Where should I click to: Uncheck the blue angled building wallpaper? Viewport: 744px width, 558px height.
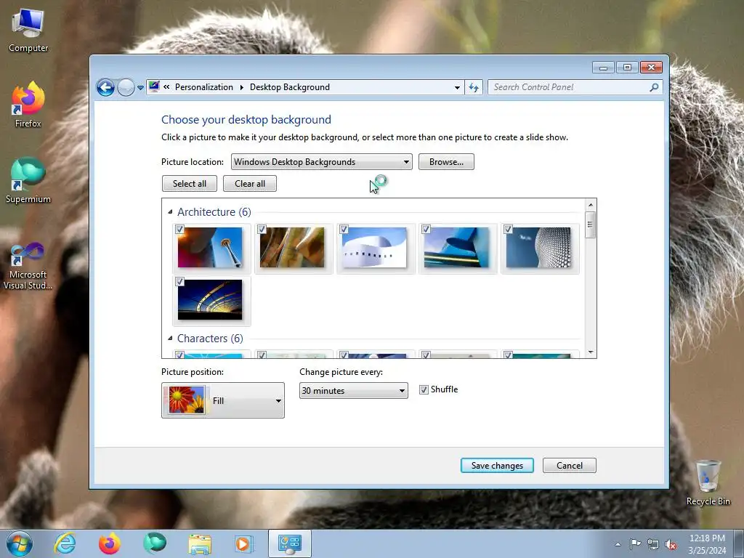(x=426, y=229)
